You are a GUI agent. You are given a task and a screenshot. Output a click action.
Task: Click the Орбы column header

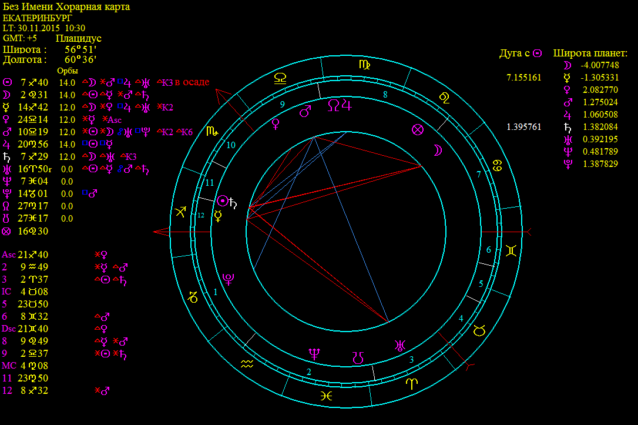point(67,71)
